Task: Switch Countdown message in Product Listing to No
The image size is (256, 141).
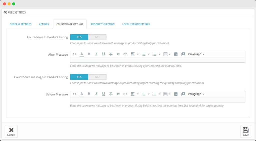Action: tap(97, 77)
